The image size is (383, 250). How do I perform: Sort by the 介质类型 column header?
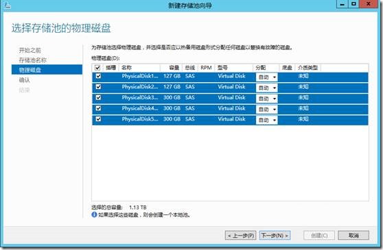point(307,68)
